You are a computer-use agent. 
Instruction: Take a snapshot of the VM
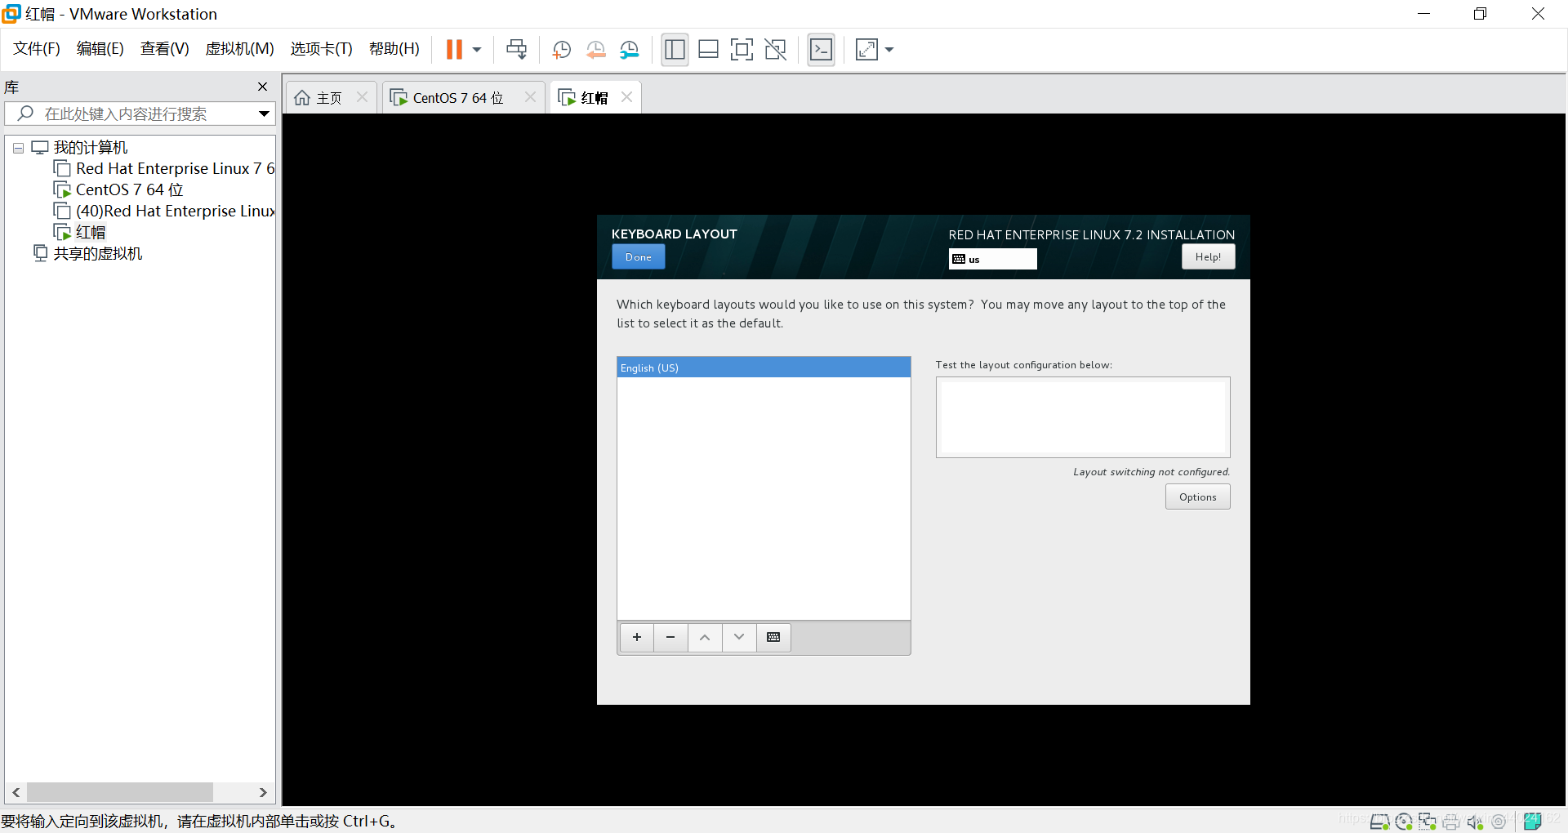(562, 50)
